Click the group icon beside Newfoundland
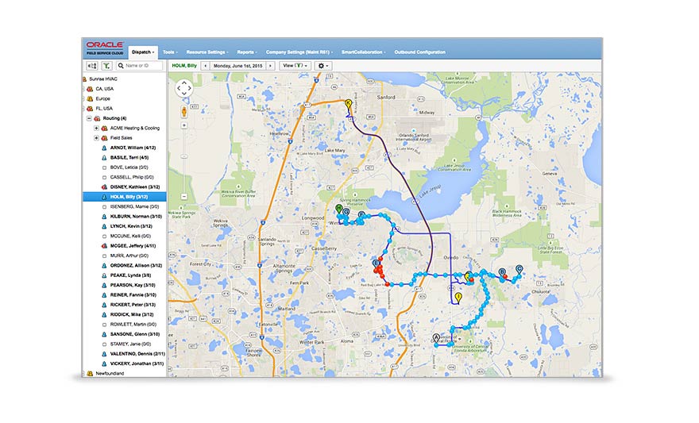The width and height of the screenshot is (699, 423). (x=90, y=374)
